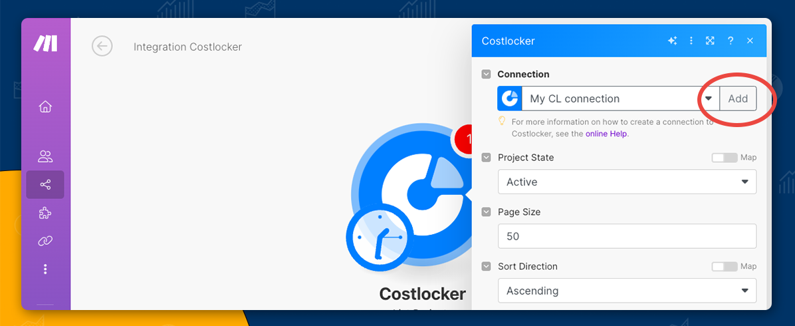Click the AI sparkle icon in panel header

click(x=672, y=41)
